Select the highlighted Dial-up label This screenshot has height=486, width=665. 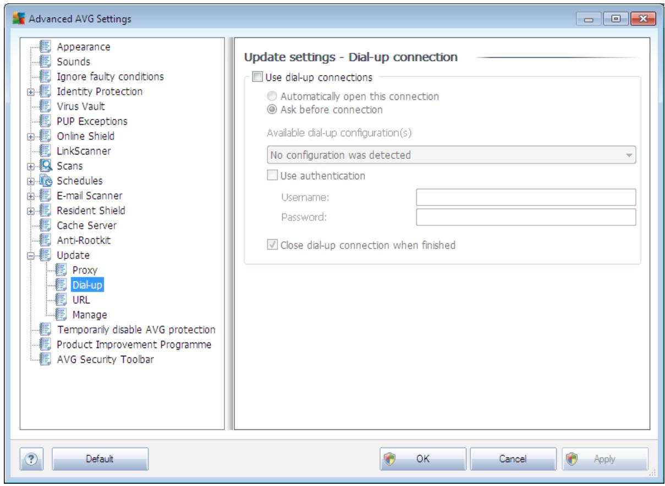[x=87, y=285]
